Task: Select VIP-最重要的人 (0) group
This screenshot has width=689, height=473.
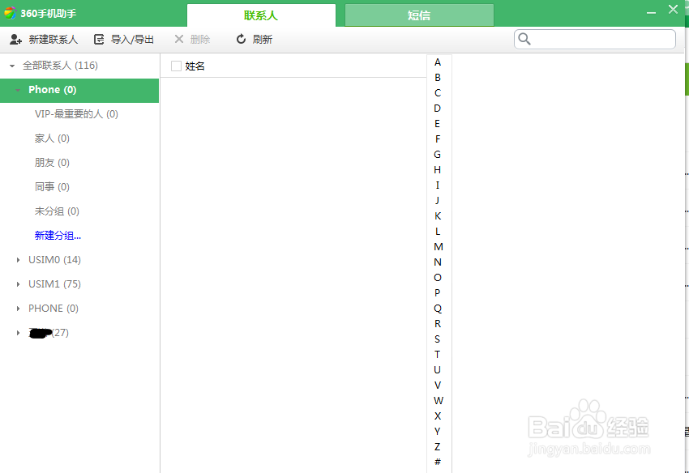Action: [76, 114]
